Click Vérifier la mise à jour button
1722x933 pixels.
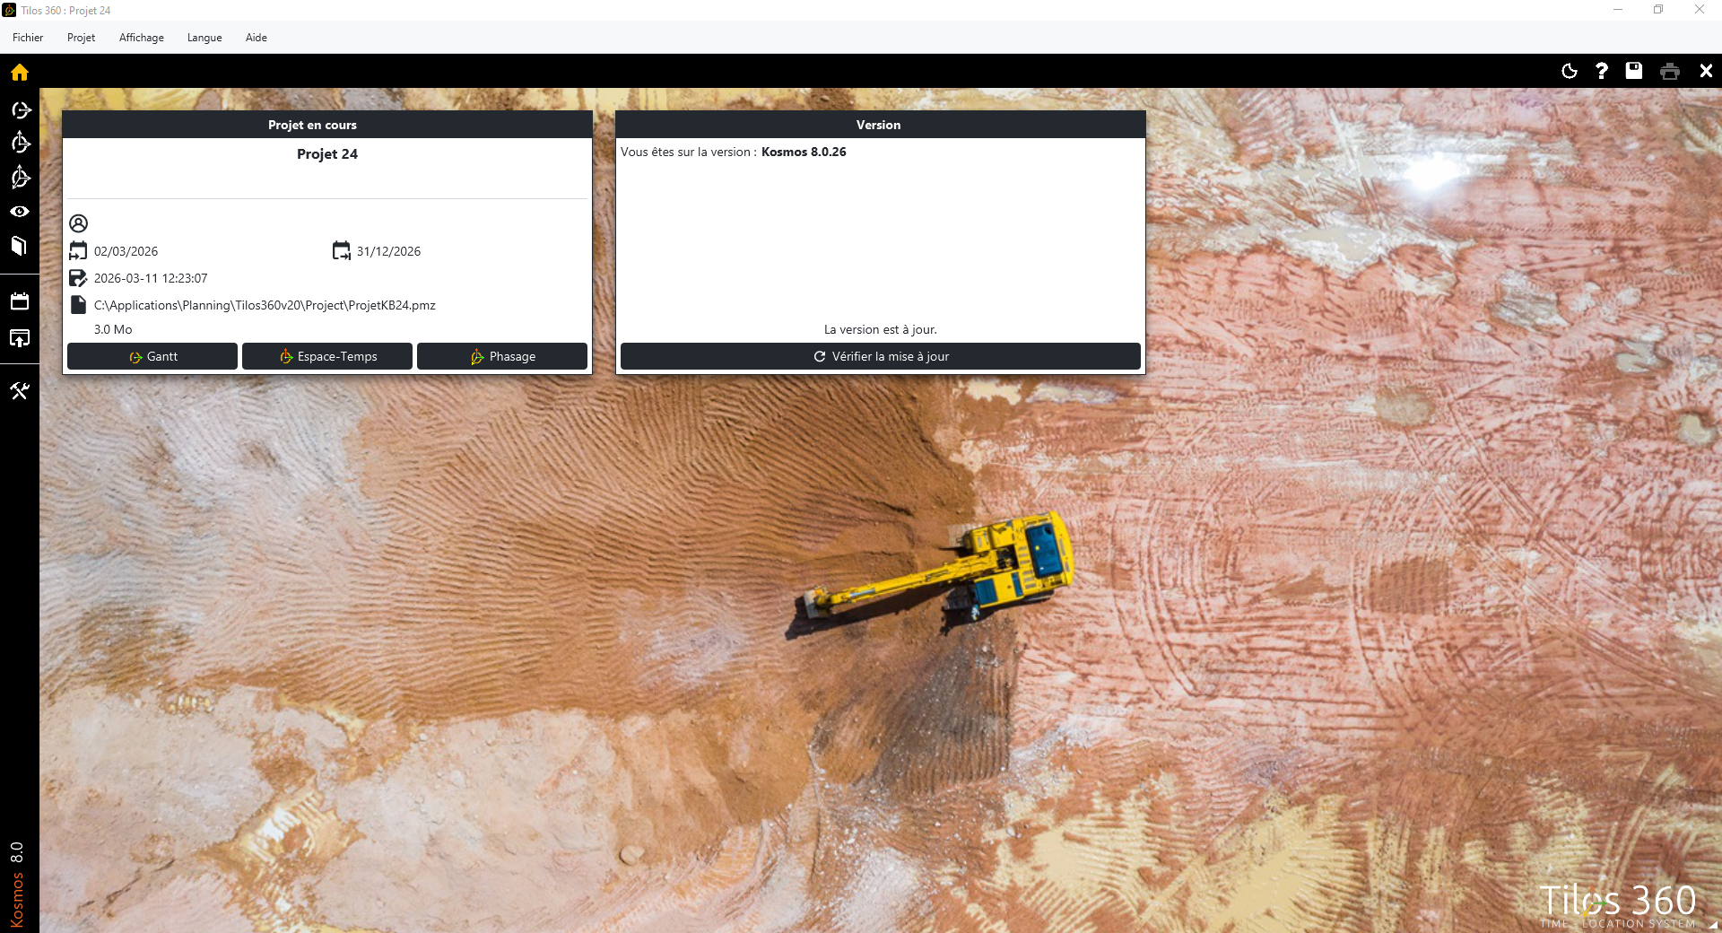[880, 357]
